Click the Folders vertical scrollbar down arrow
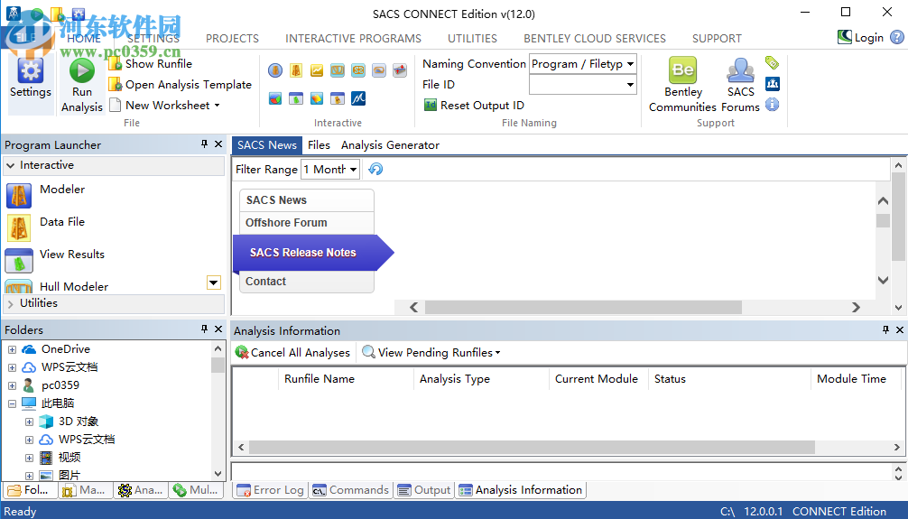 pos(218,474)
